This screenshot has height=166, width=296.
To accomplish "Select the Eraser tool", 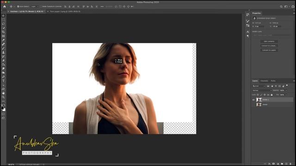I will tap(3, 60).
